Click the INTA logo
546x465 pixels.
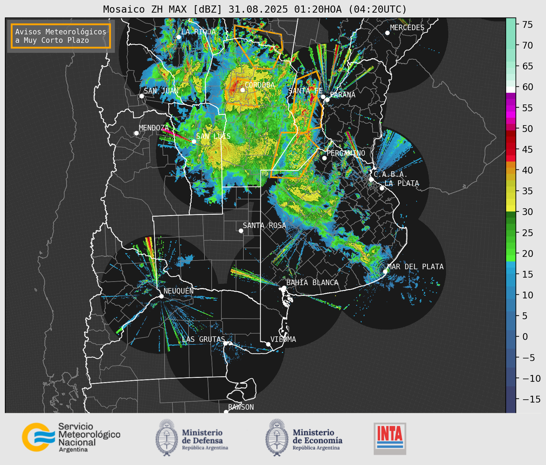[x=390, y=438]
